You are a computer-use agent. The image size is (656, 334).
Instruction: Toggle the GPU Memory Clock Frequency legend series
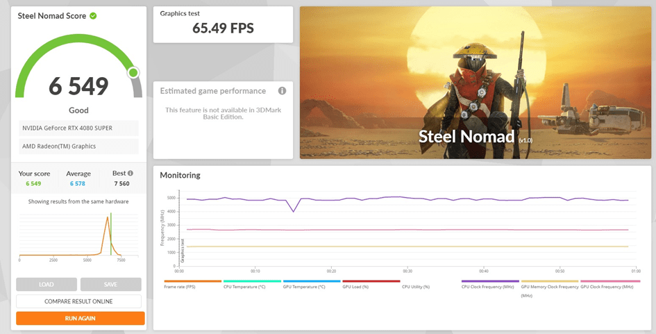pyautogui.click(x=549, y=288)
